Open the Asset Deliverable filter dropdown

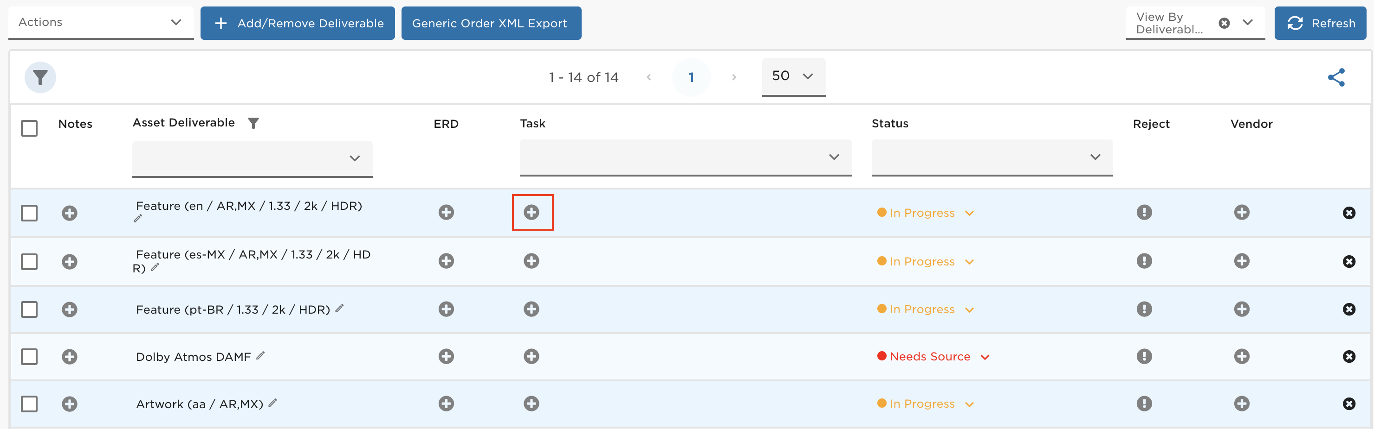tap(253, 158)
